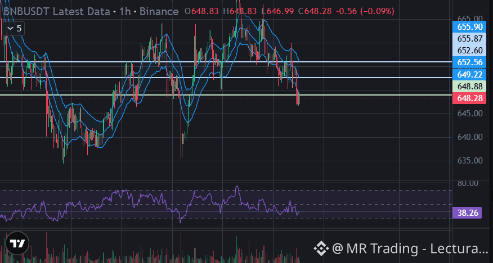Viewport: 493px width, 263px height.
Task: Select the red 648.28 current price label
Action: pos(469,98)
